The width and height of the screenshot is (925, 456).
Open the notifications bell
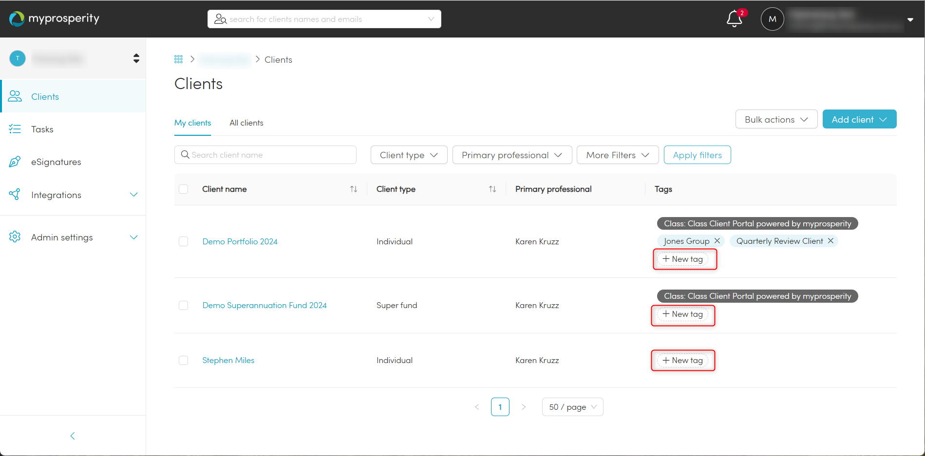(735, 19)
